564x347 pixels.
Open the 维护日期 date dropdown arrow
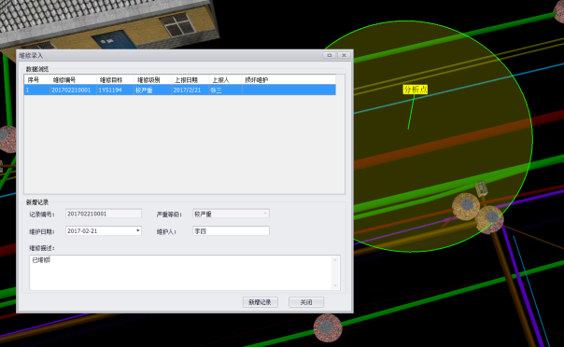pyautogui.click(x=138, y=231)
